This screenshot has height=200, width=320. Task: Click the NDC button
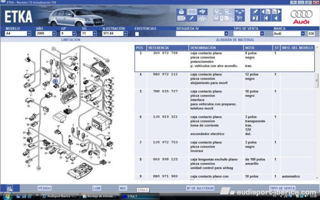123,188
